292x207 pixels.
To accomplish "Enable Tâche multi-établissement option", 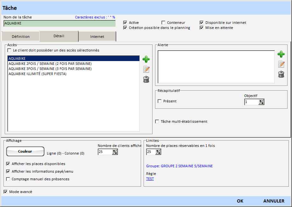I will pos(157,121).
